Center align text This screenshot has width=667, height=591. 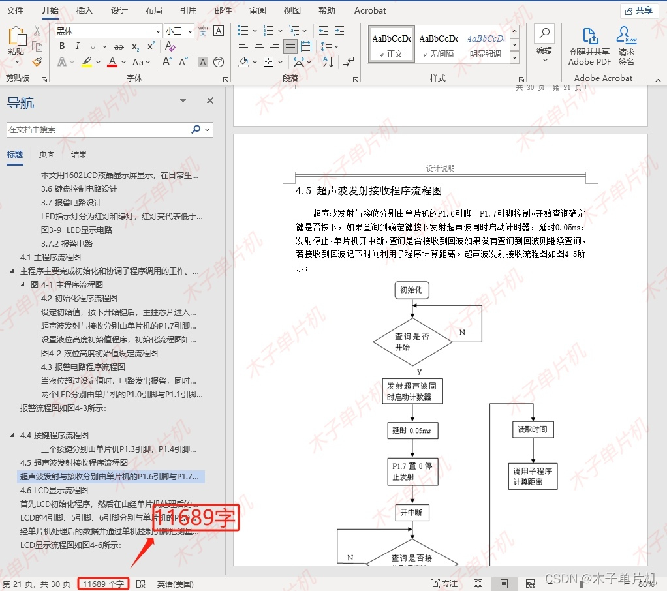259,46
